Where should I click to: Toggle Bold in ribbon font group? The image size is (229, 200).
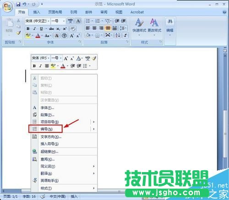(x=28, y=29)
